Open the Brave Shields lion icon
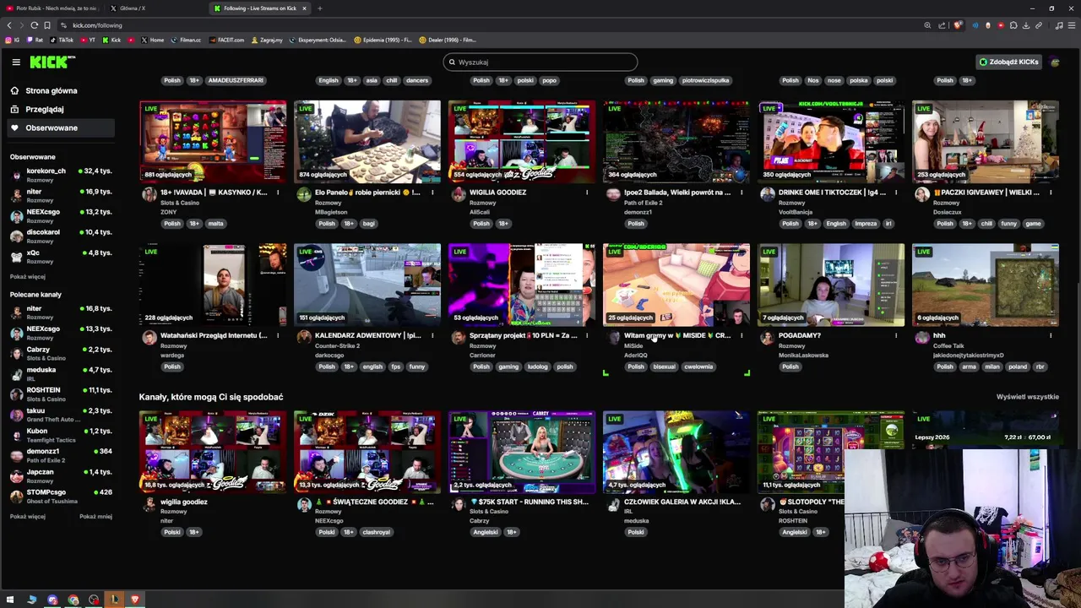This screenshot has height=608, width=1081. 958,25
